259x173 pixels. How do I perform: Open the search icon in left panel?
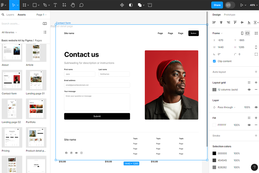[x=3, y=15]
